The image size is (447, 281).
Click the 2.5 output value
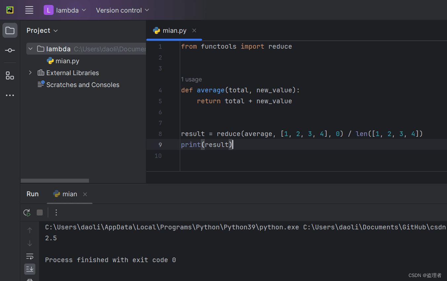[51, 238]
